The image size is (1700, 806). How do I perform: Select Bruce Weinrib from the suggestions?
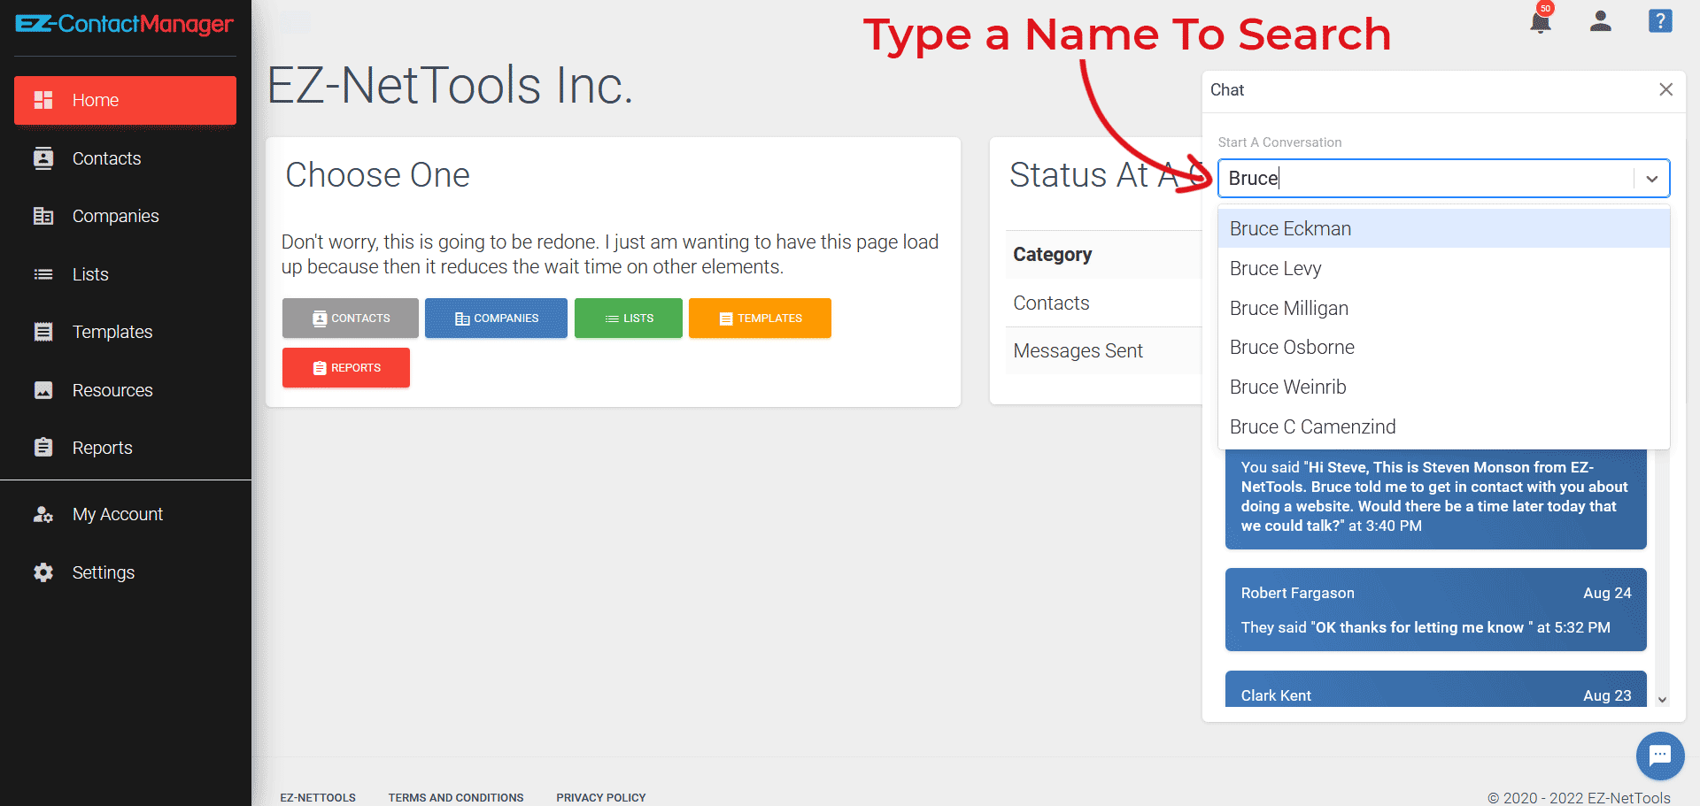(1444, 387)
